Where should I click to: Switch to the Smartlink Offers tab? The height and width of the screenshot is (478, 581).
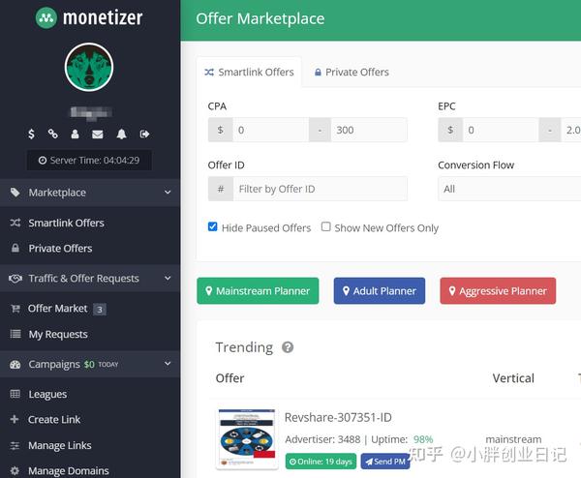(249, 73)
